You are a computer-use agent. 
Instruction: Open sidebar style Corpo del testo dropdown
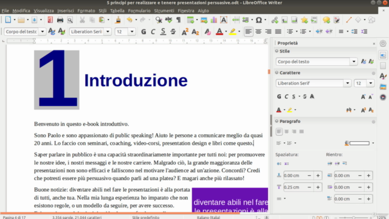[354, 61]
